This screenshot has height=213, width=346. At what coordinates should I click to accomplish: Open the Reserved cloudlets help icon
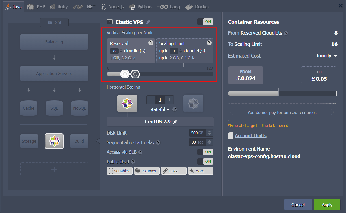pos(151,43)
